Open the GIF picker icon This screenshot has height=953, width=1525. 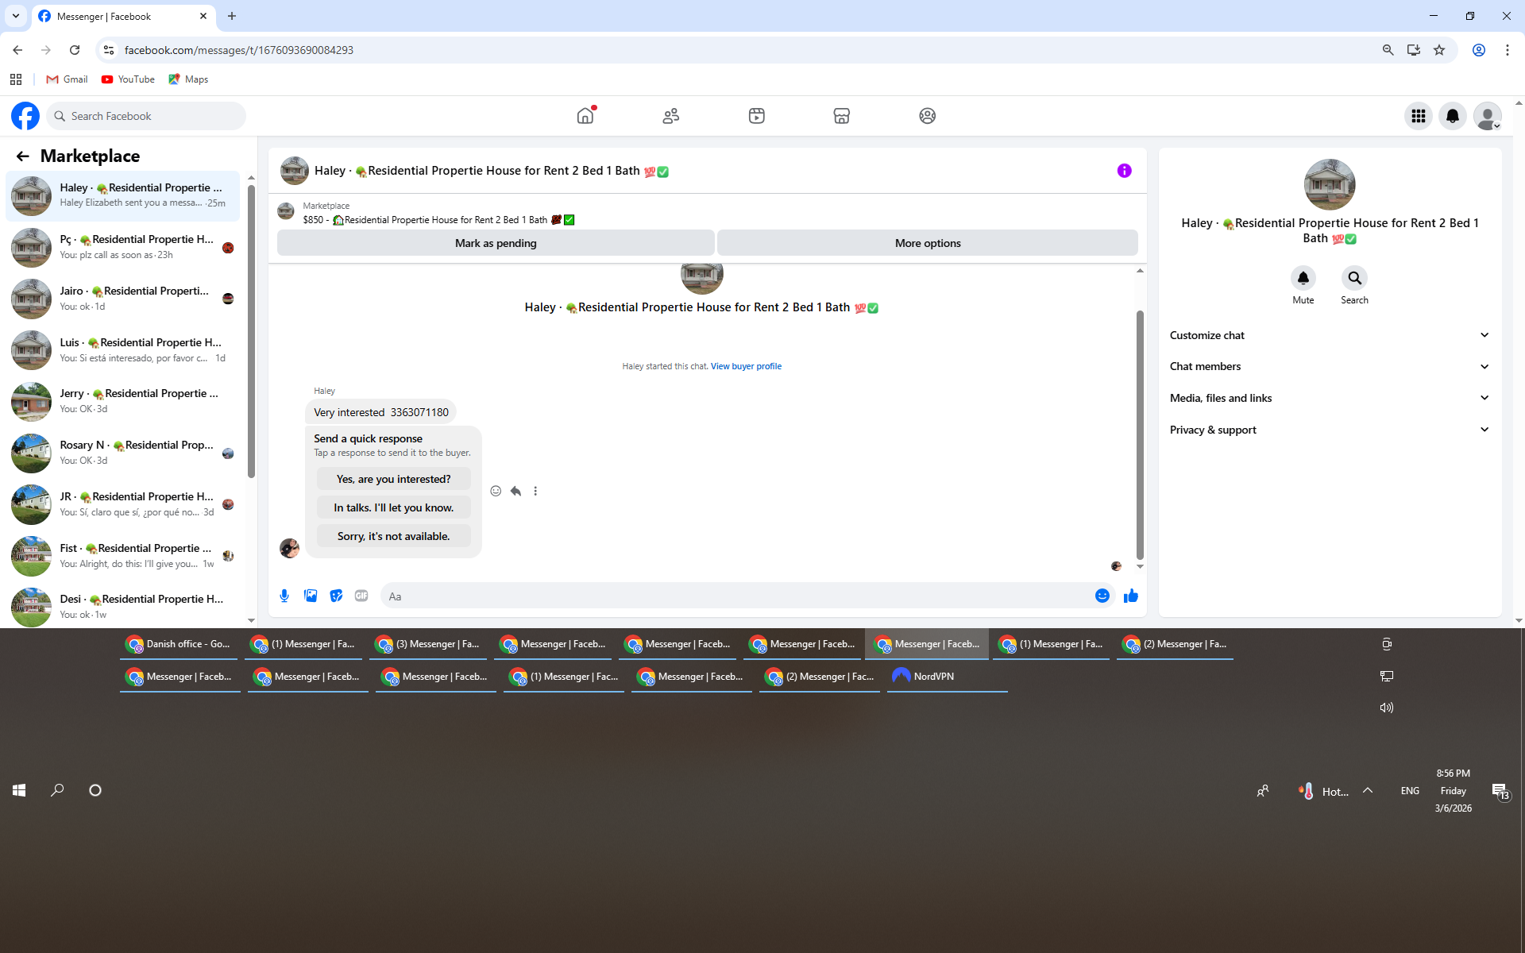pyautogui.click(x=361, y=596)
